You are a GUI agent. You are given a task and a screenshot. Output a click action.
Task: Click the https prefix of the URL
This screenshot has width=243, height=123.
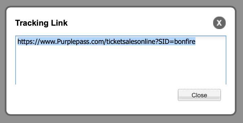click(24, 42)
